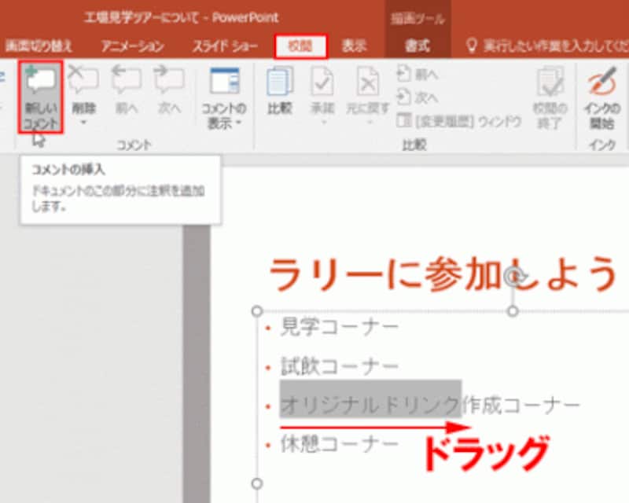Click 前へ in the 比較 group
This screenshot has width=629, height=503.
[x=417, y=74]
